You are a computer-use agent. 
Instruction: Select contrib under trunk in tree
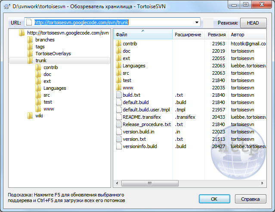51,67
